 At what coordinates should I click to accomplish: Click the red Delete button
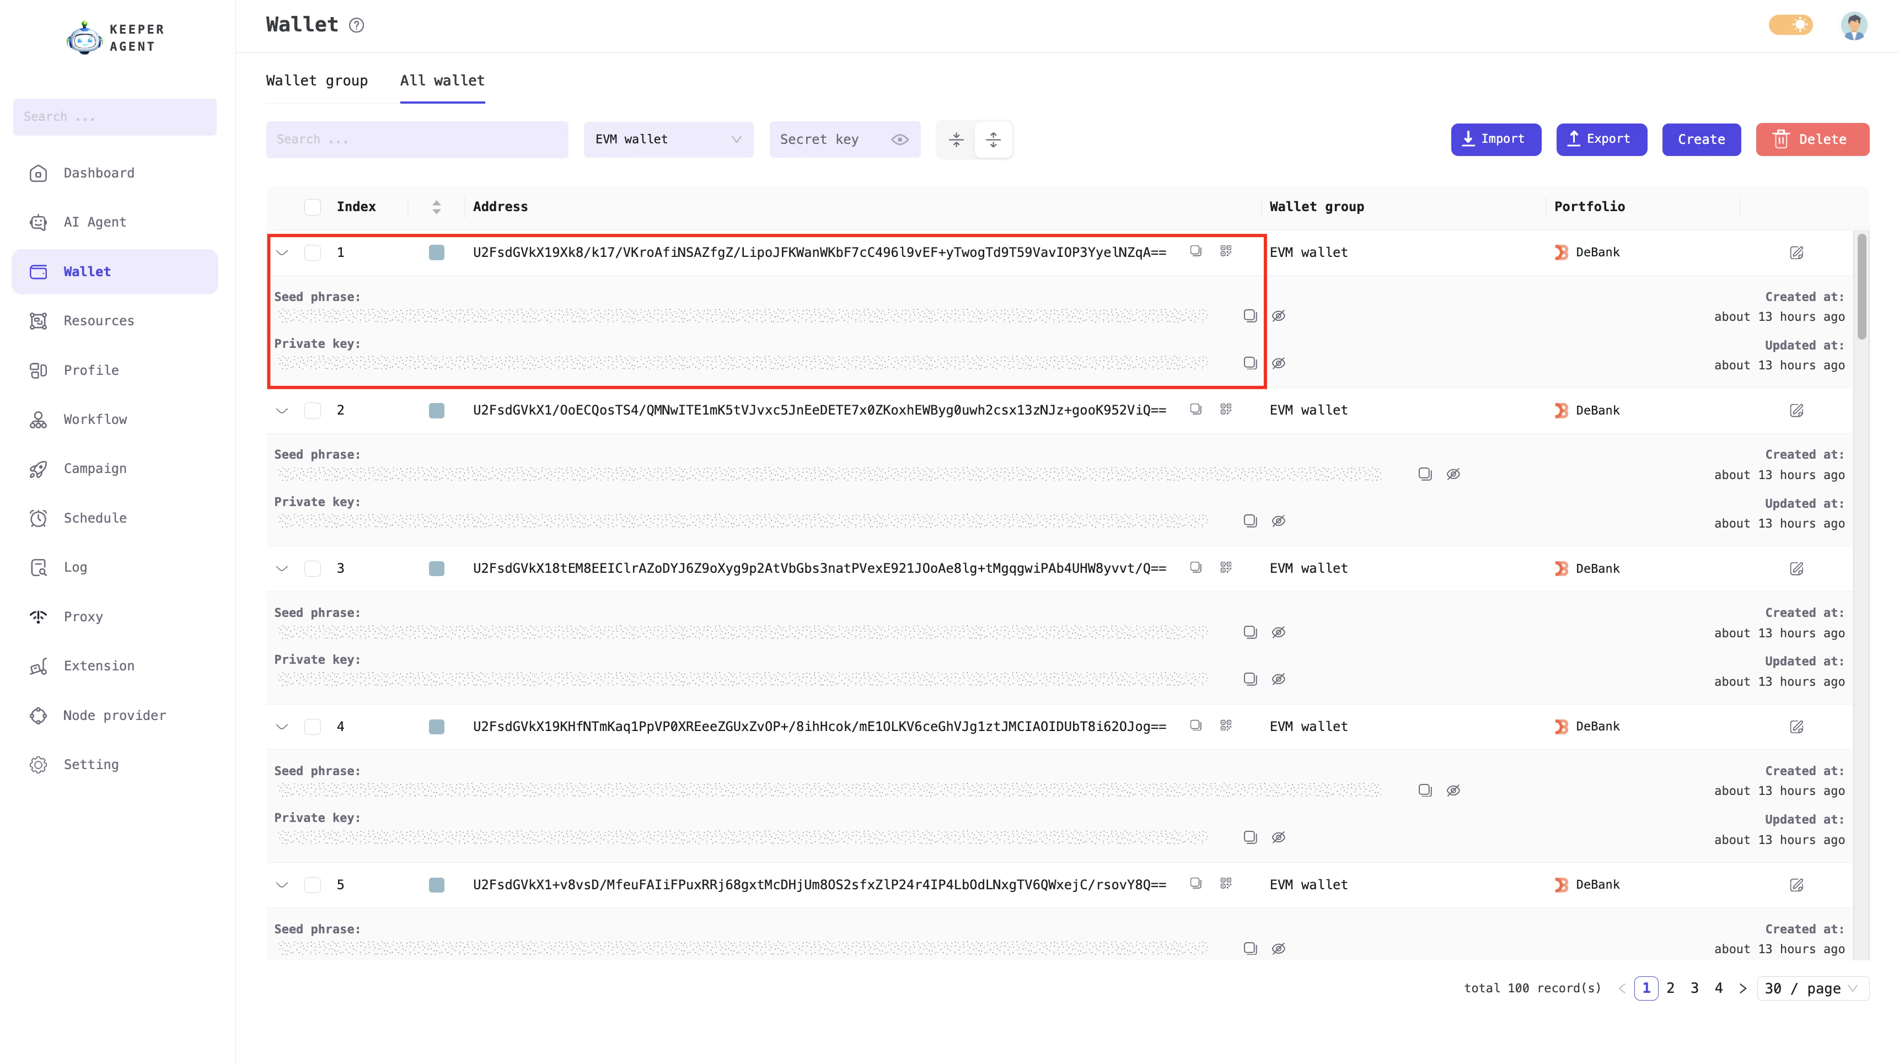tap(1813, 139)
